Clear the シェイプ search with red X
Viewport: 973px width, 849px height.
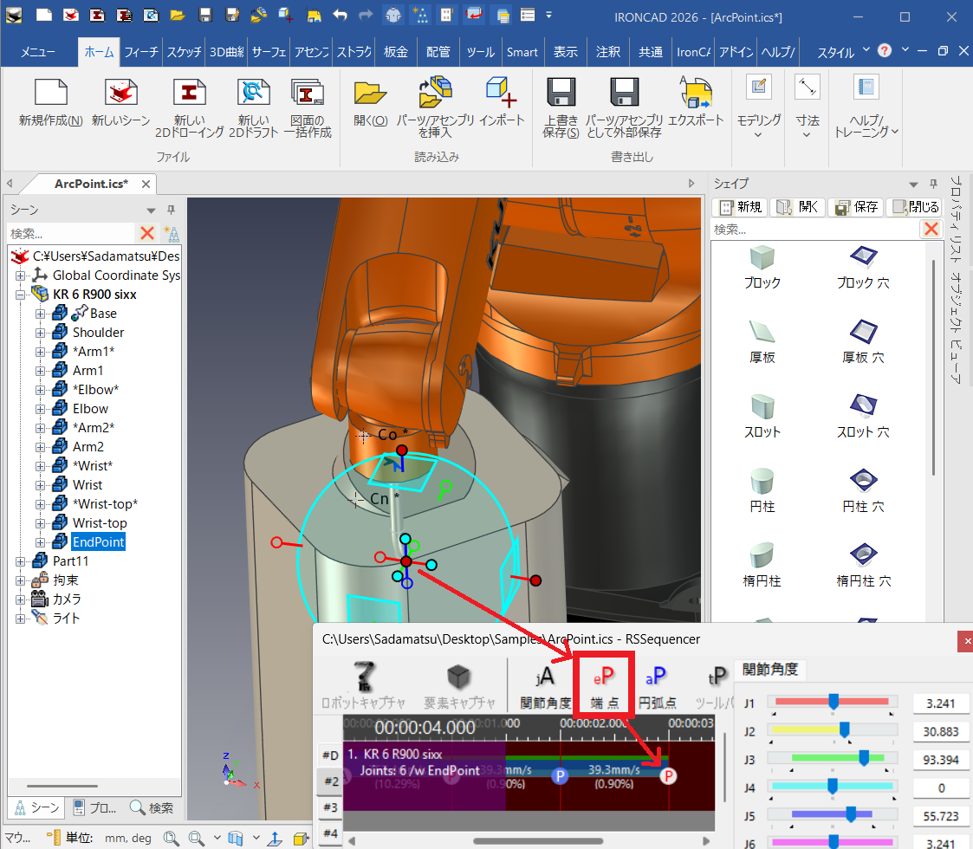(931, 229)
